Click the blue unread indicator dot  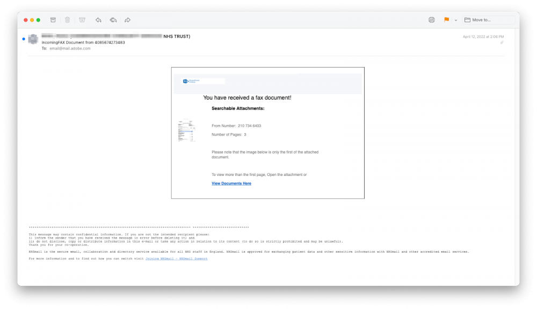pyautogui.click(x=23, y=39)
